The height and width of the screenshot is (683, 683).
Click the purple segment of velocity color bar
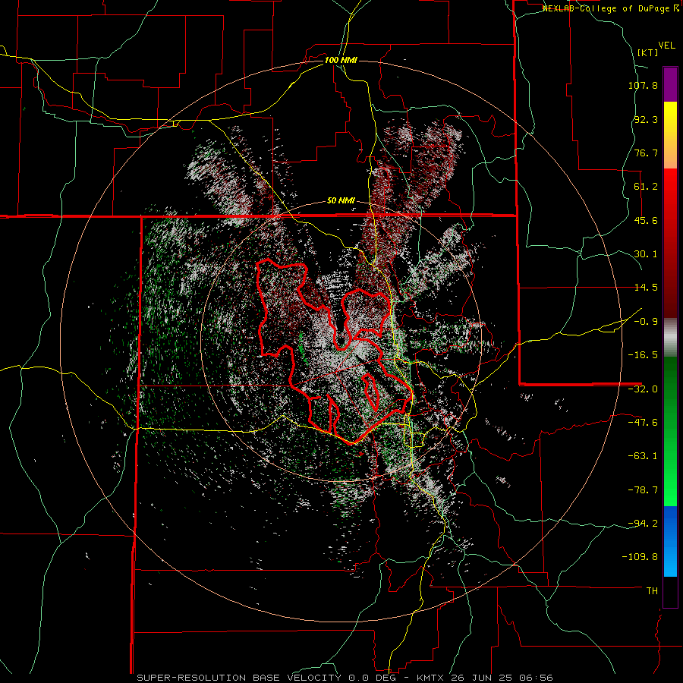pos(670,84)
